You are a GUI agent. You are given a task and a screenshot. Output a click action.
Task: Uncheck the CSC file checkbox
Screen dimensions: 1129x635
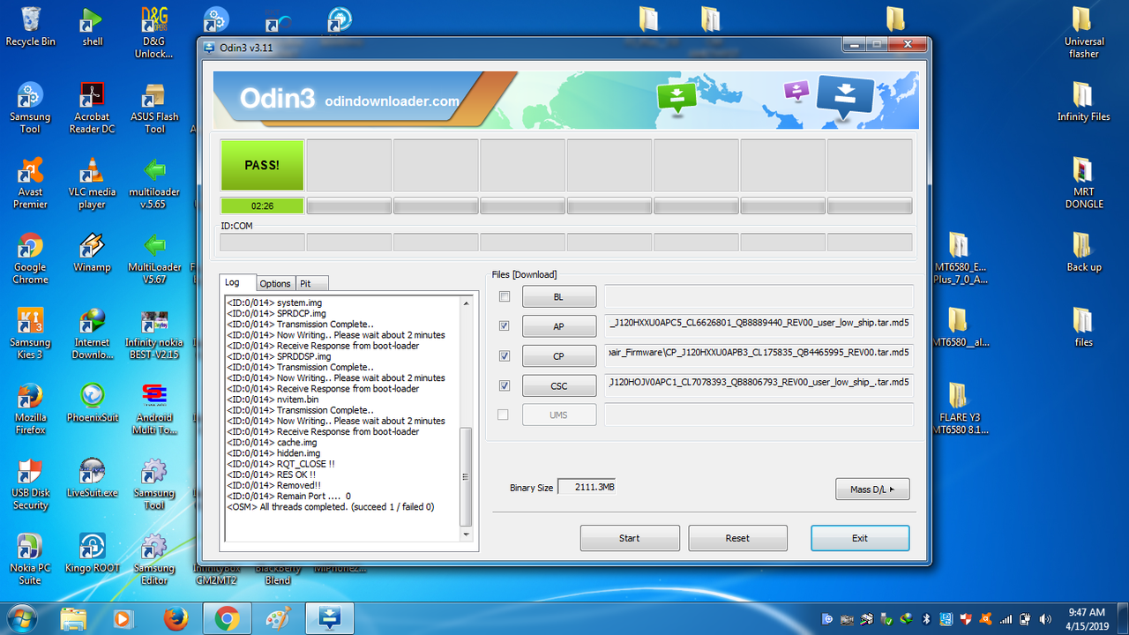click(x=505, y=385)
